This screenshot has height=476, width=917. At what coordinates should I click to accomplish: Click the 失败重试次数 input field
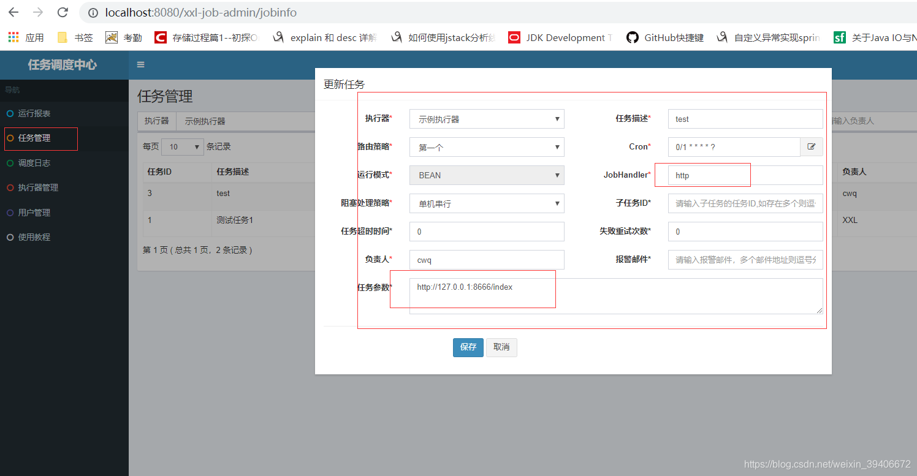click(745, 232)
